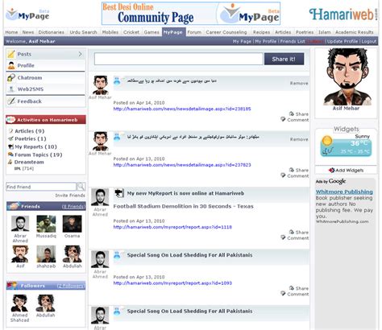Click the Feedback pen icon
The width and height of the screenshot is (382, 330).
[x=11, y=101]
